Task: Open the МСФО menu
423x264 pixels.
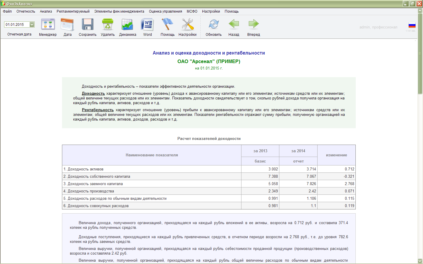Action: [192, 11]
